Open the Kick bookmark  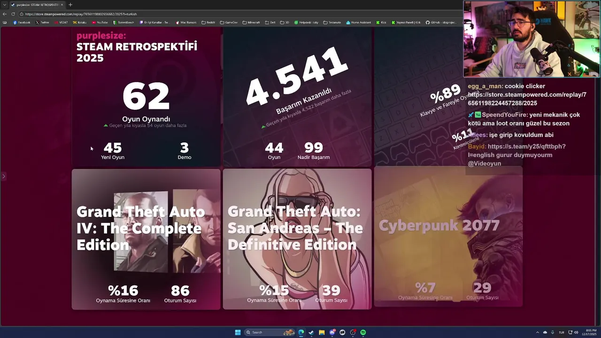coord(381,23)
